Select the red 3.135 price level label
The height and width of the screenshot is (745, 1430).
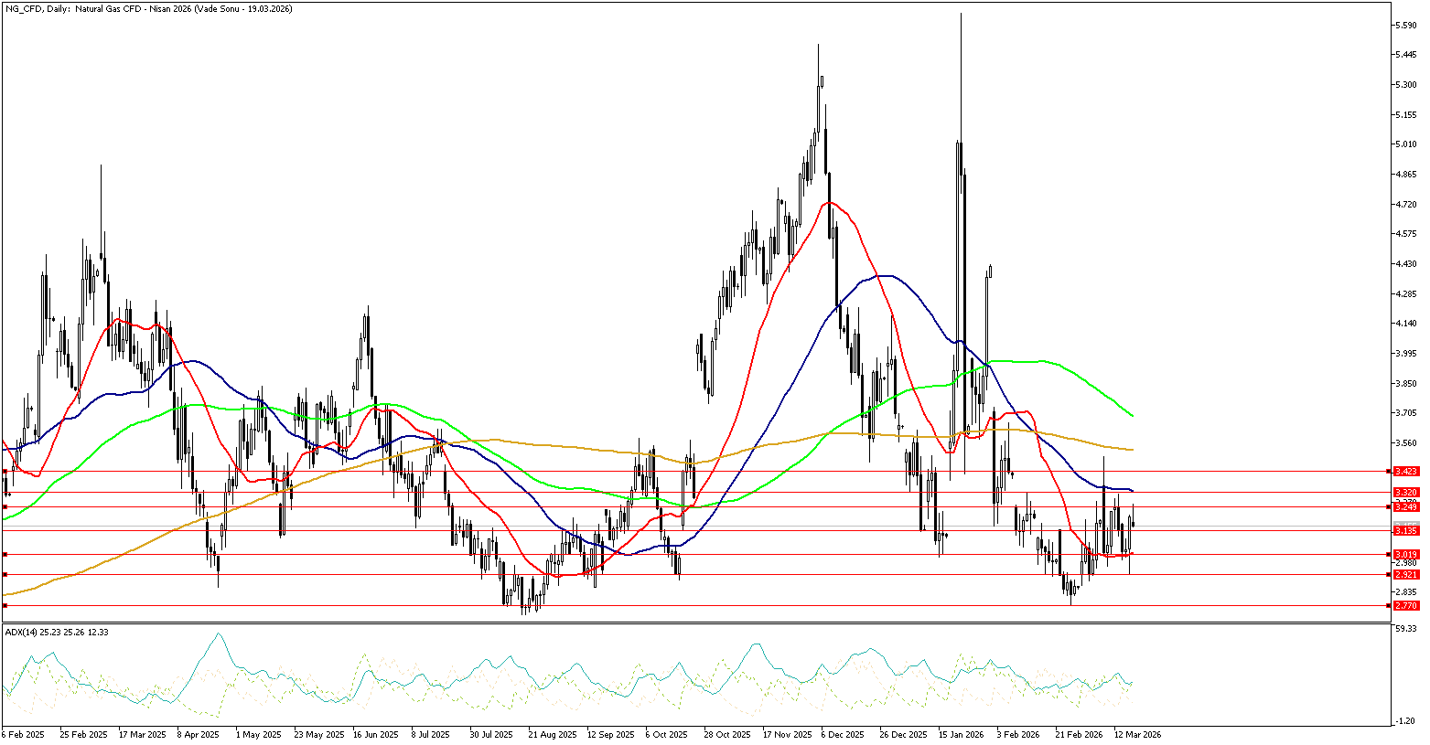[x=1406, y=530]
